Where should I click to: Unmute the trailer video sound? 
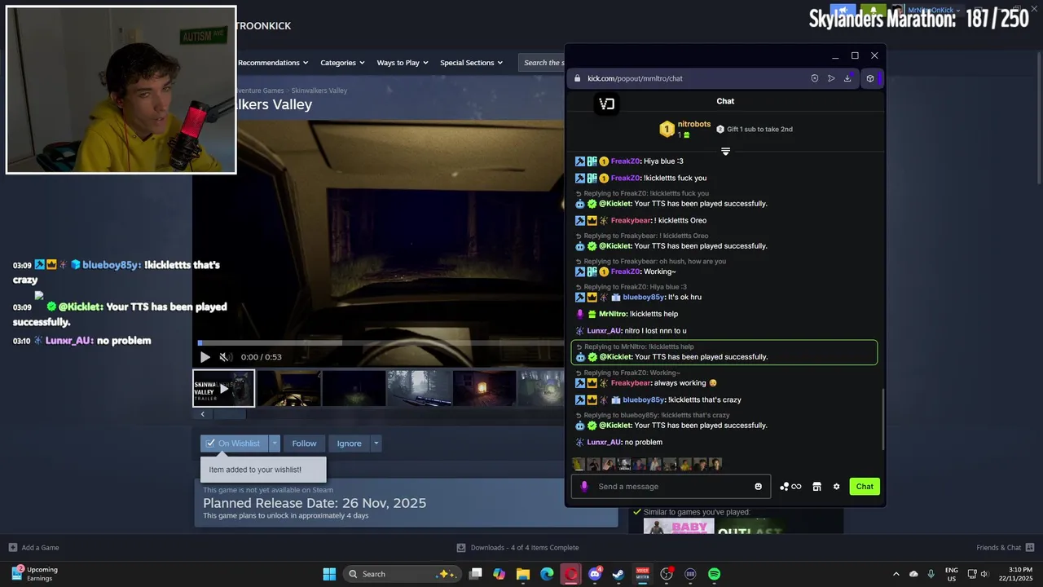click(x=226, y=357)
